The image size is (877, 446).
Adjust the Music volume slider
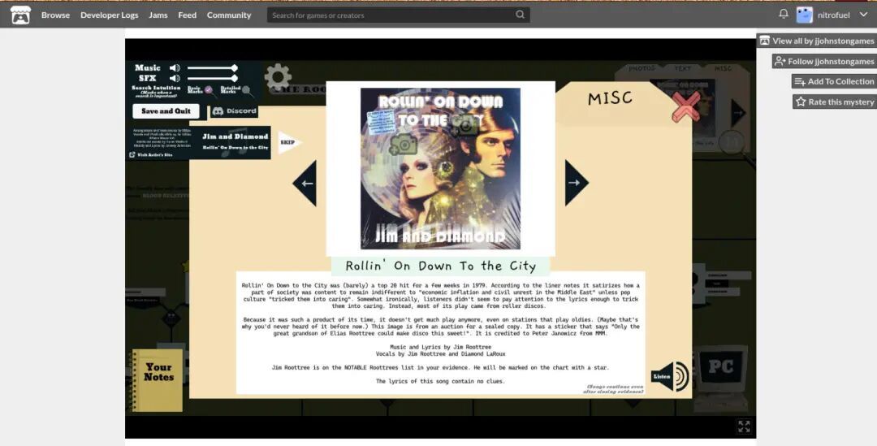(x=212, y=67)
